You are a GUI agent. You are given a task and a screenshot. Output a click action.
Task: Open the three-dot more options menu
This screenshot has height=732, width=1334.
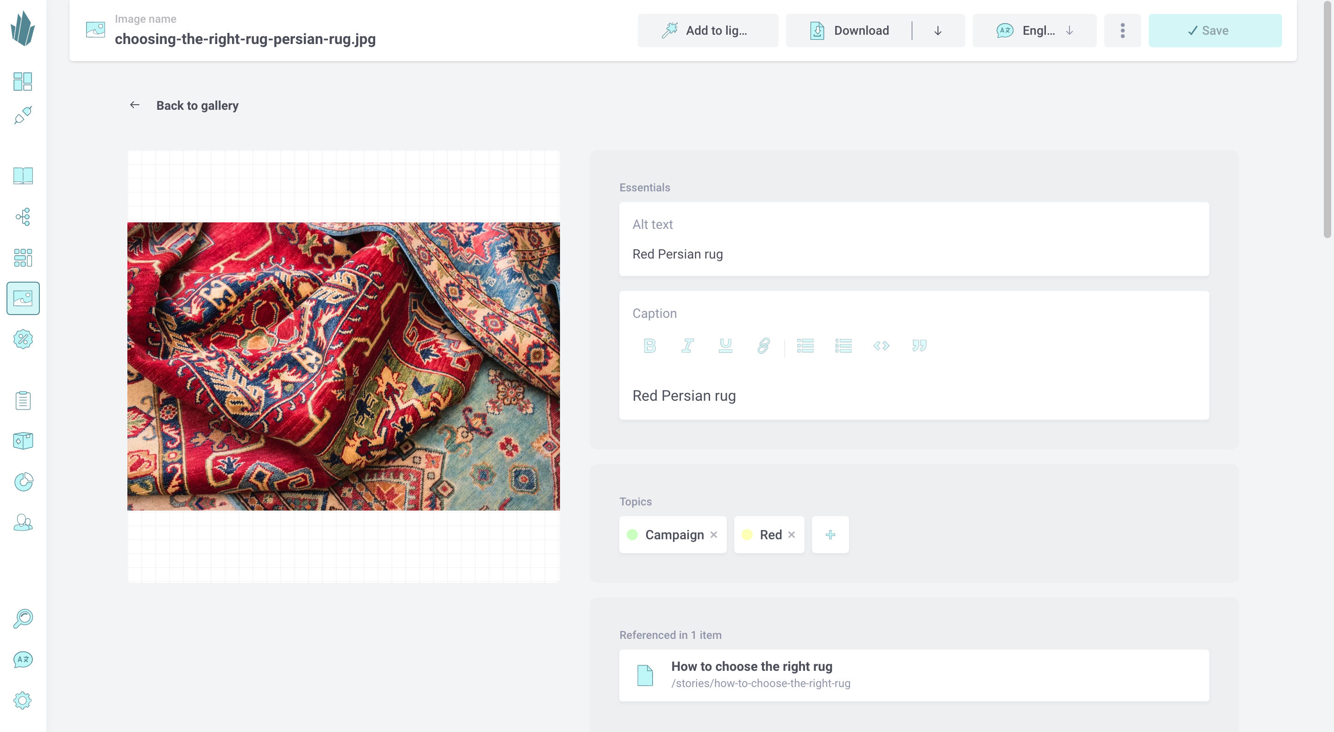(x=1122, y=31)
